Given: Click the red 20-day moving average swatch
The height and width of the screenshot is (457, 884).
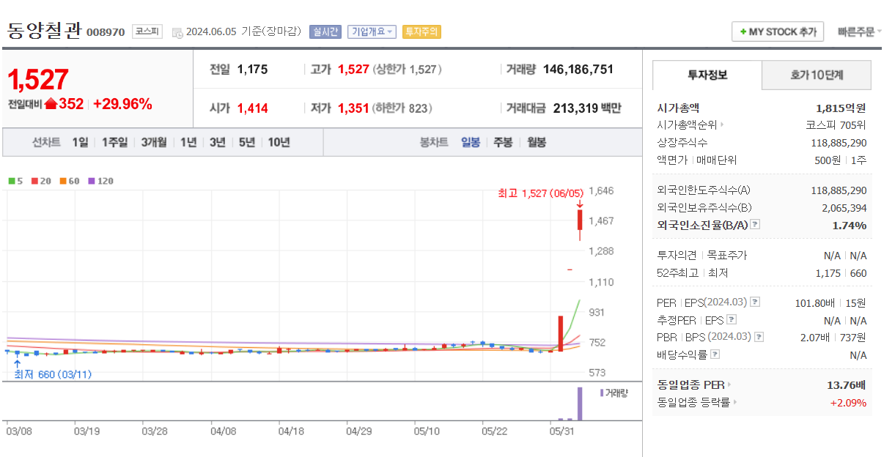Looking at the screenshot, I should coord(33,181).
